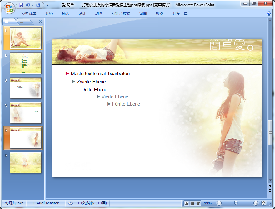The image size is (275, 209).
Task: Open PowerPoint Help icon
Action: click(x=269, y=14)
